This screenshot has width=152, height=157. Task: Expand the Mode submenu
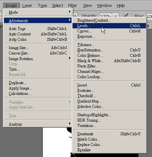(38, 12)
